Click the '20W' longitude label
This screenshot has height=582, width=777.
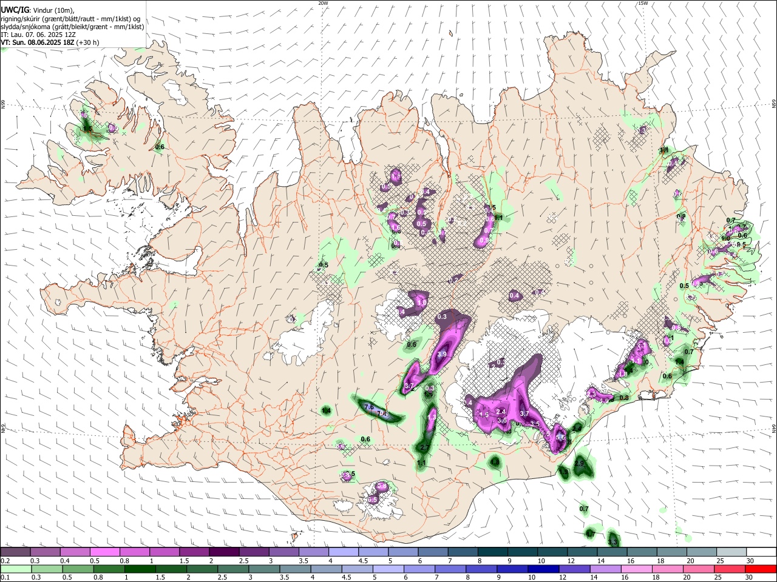tap(323, 3)
